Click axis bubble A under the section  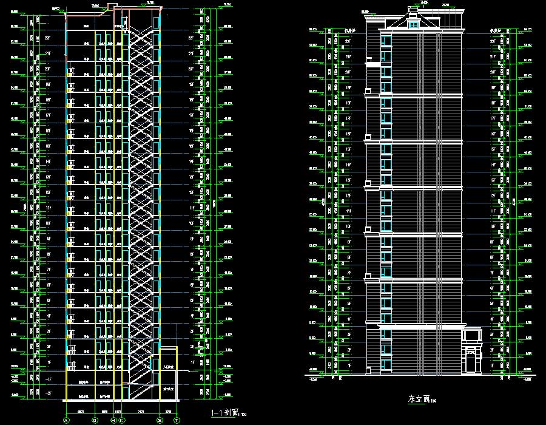point(66,421)
